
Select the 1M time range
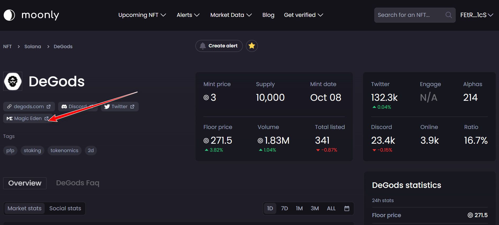(299, 208)
